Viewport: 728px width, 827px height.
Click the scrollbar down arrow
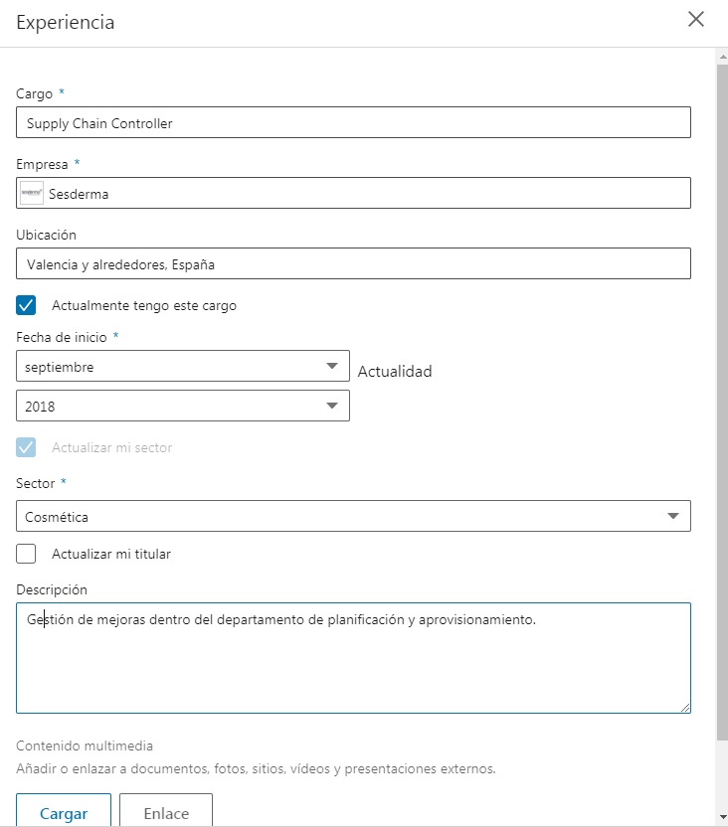click(722, 817)
